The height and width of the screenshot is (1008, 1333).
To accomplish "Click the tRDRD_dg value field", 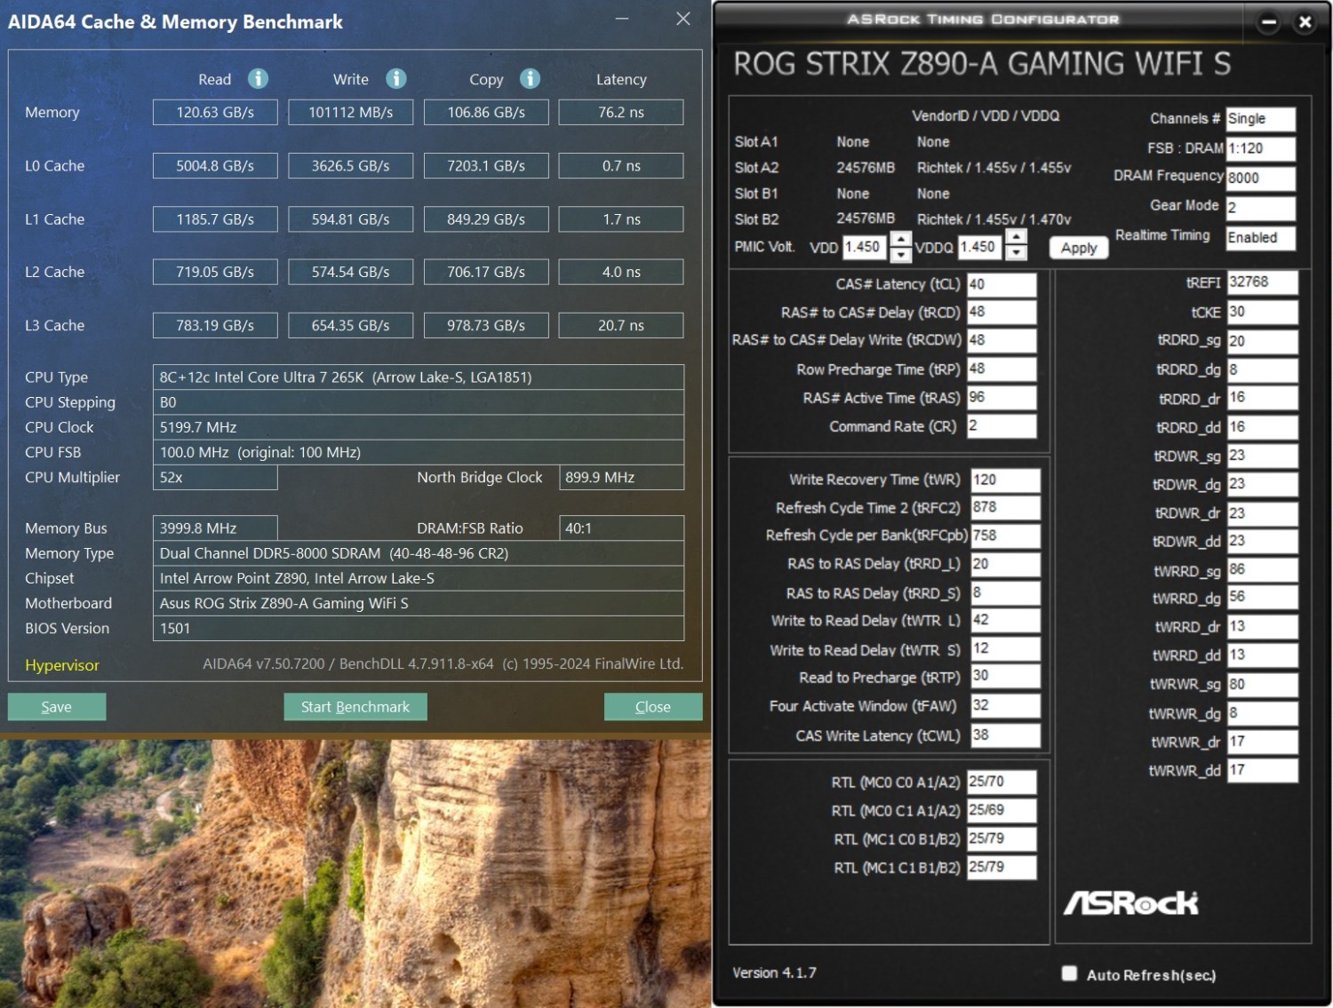I will click(1263, 369).
